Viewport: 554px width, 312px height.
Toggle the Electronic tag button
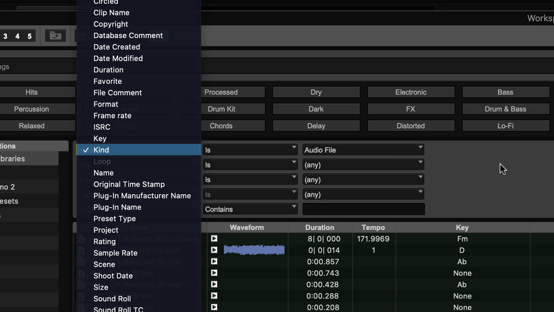tap(411, 92)
